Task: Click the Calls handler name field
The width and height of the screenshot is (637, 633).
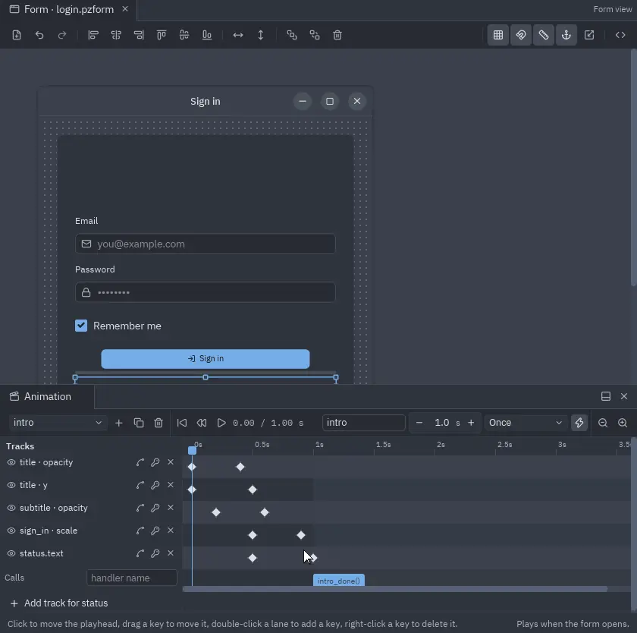Action: [132, 578]
